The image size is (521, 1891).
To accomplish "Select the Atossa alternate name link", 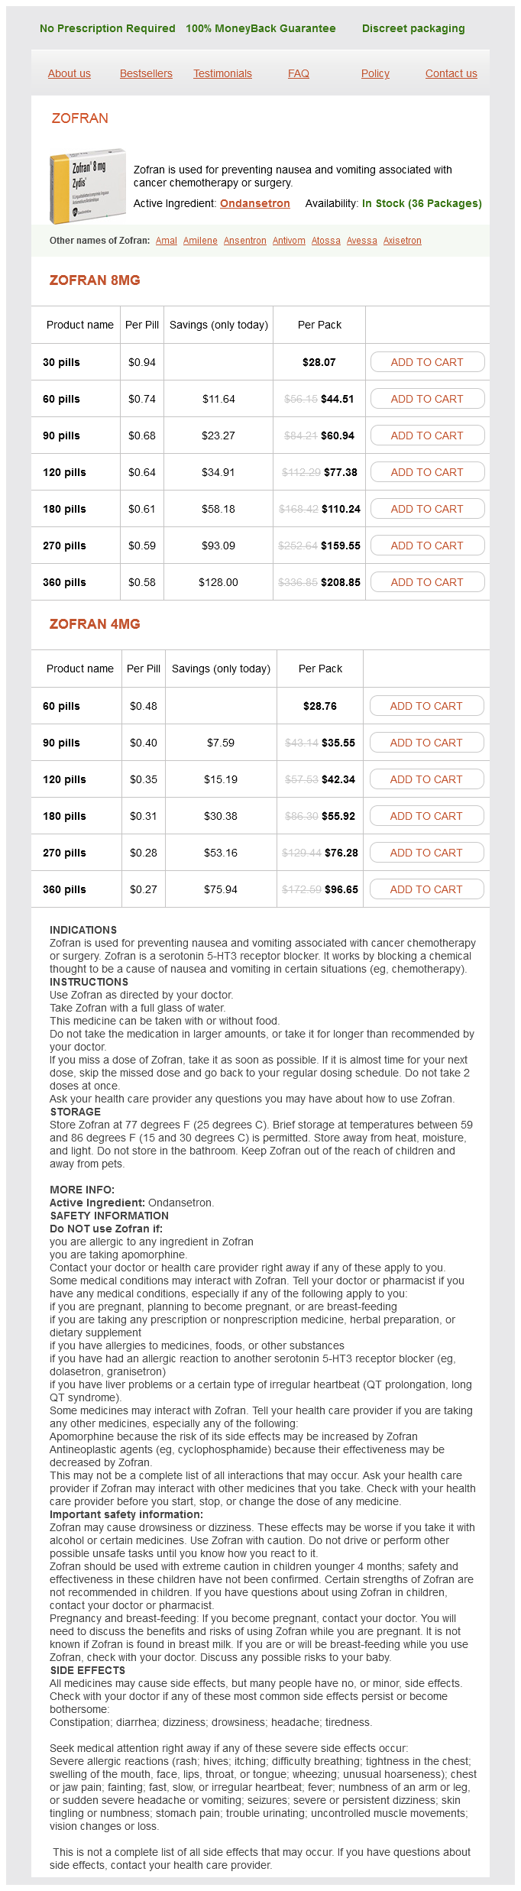I will [x=326, y=241].
